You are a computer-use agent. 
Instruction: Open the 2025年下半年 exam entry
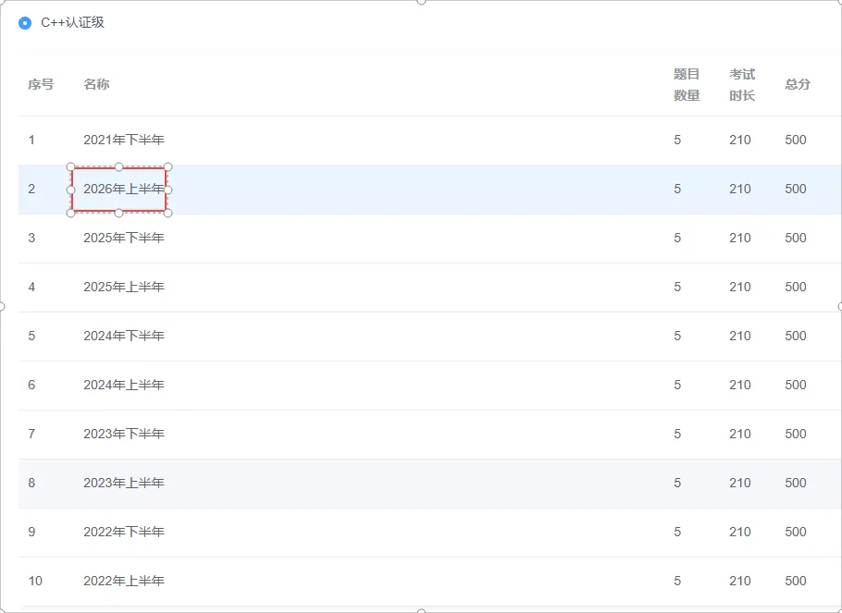(x=123, y=238)
